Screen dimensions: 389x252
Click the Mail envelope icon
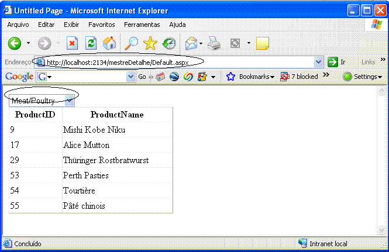click(x=191, y=43)
